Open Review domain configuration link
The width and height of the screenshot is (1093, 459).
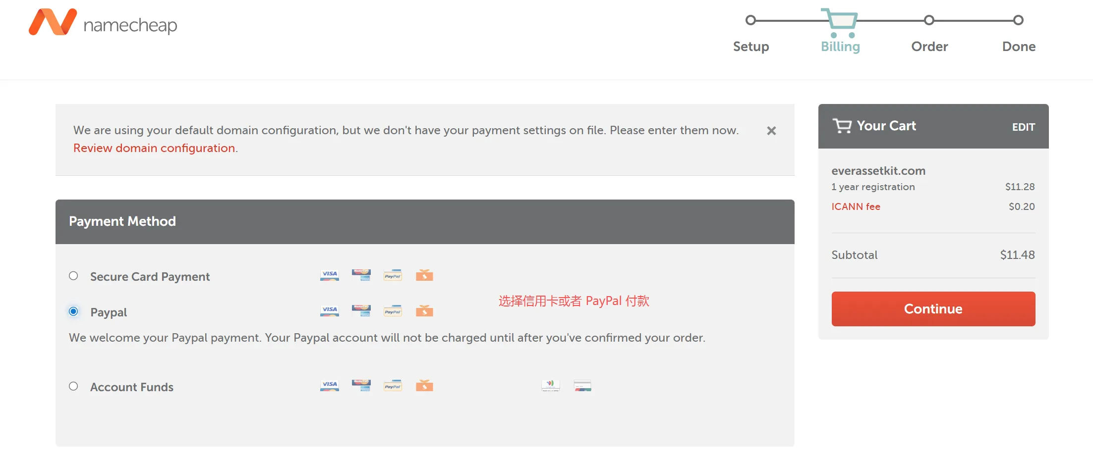click(154, 148)
